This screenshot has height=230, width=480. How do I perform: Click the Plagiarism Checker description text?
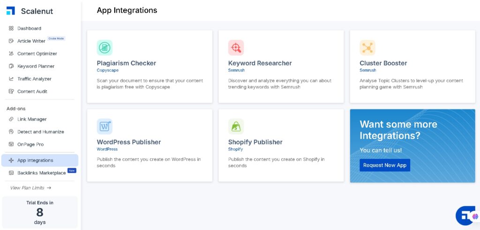point(150,84)
